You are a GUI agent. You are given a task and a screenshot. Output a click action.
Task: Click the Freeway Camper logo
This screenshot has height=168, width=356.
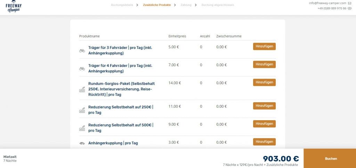click(14, 6)
